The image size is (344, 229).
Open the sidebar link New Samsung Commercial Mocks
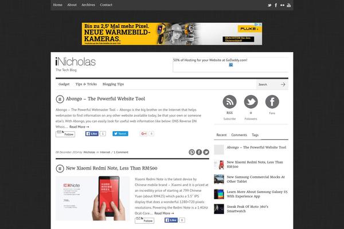click(x=256, y=179)
